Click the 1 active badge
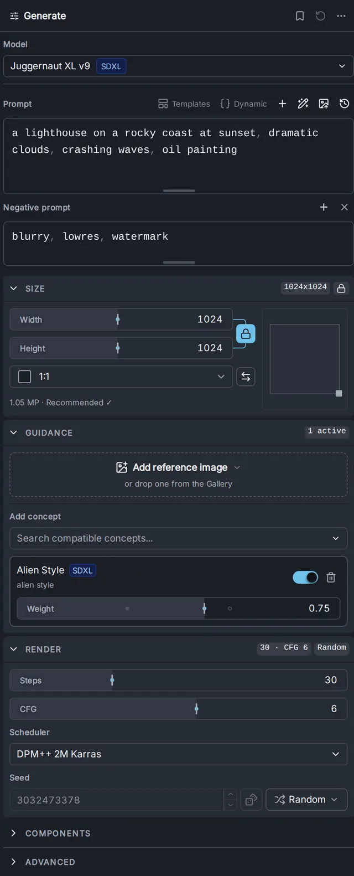The width and height of the screenshot is (354, 876). point(327,431)
